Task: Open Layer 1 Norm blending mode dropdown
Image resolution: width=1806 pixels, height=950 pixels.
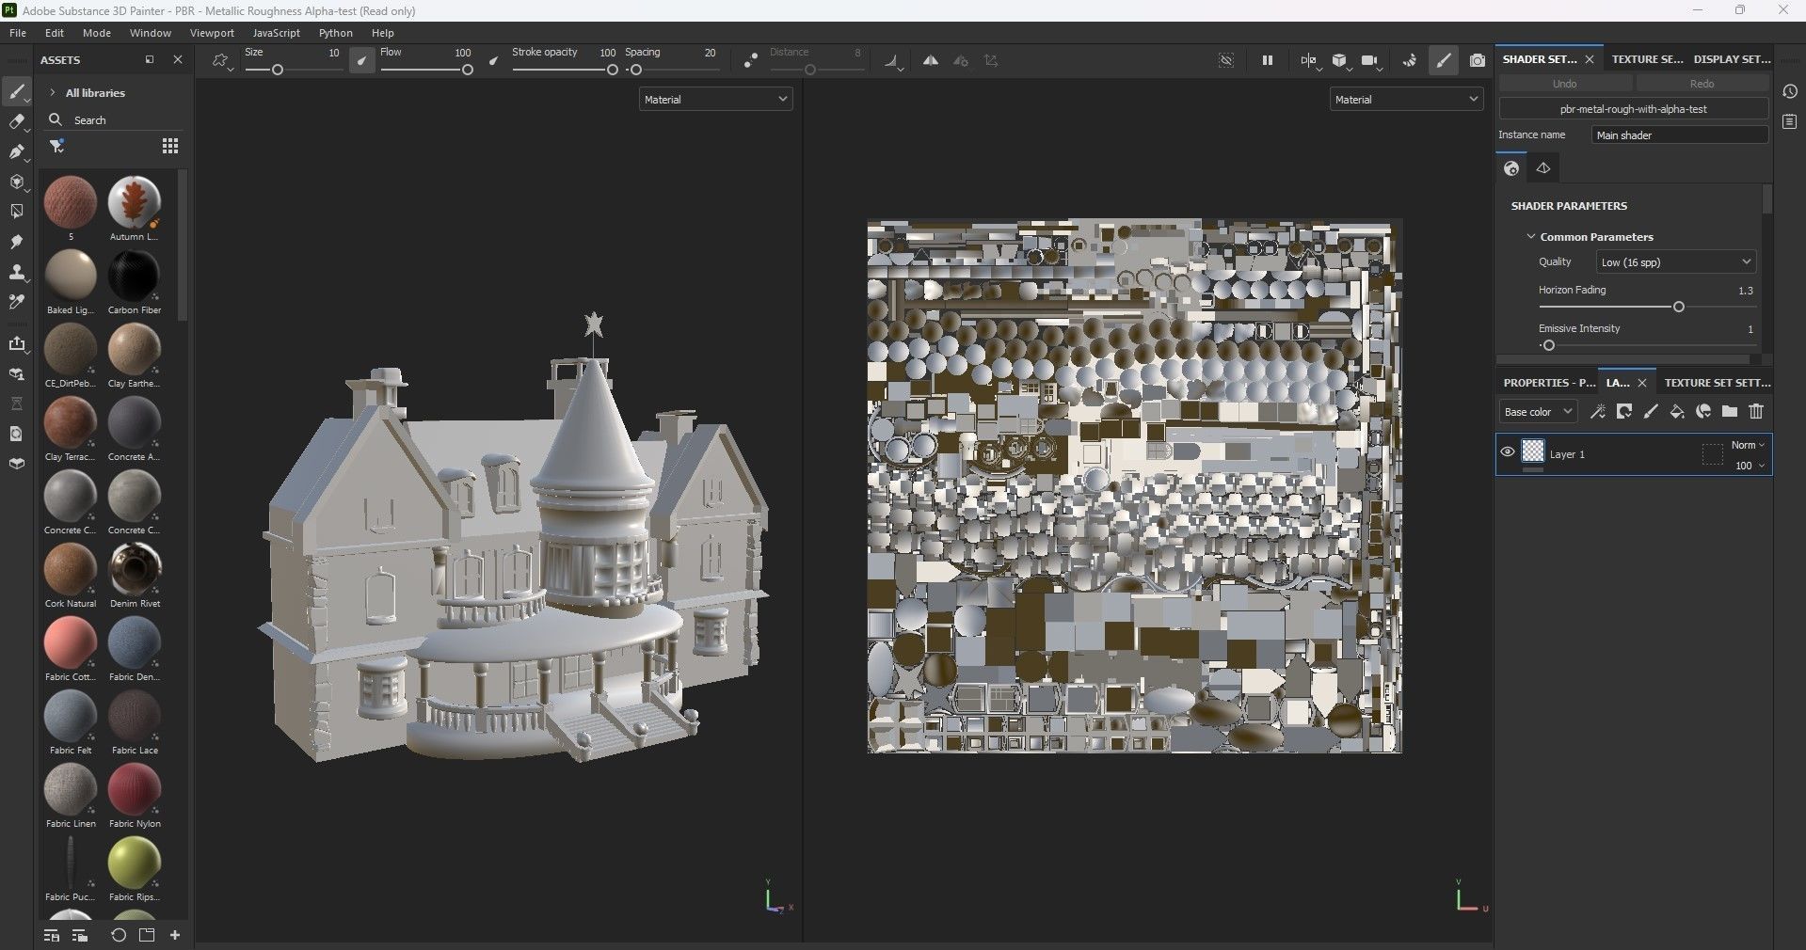Action: tap(1748, 445)
